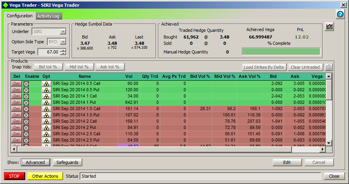Click the Clear Untraded button
The image size is (349, 184).
point(305,67)
